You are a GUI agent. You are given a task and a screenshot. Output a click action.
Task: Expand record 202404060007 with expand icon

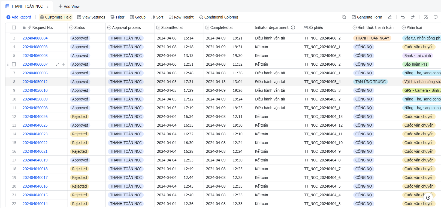[58, 64]
